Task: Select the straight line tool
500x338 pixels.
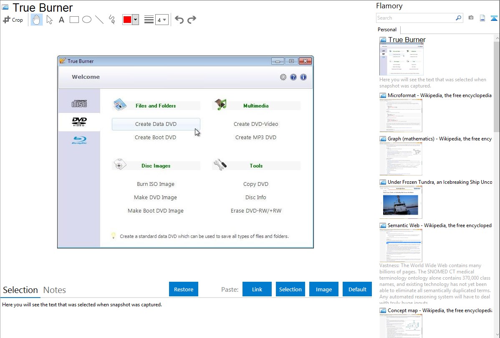Action: tap(99, 20)
